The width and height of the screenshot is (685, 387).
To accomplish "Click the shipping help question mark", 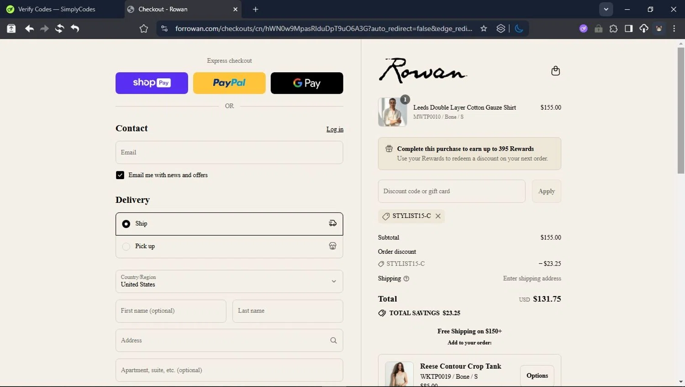I will point(406,279).
